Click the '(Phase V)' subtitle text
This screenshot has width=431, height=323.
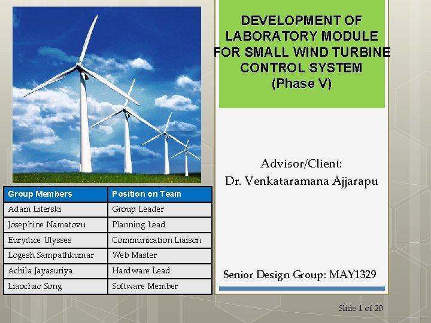click(x=302, y=84)
